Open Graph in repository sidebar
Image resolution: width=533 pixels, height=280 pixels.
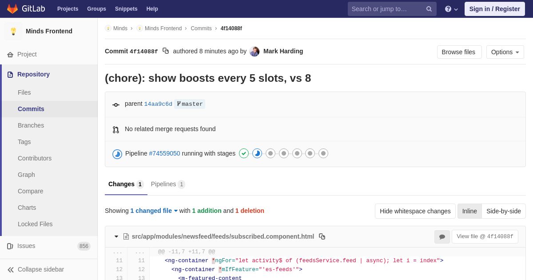pyautogui.click(x=50, y=175)
